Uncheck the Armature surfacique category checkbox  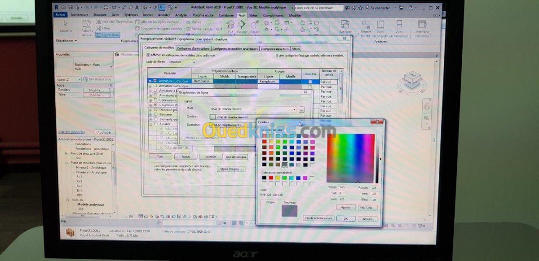(x=155, y=81)
